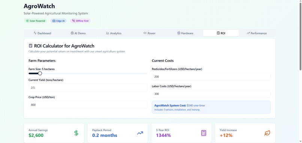302x143 pixels.
Task: Click the chip icon on Hardware tab
Action: [179, 33]
